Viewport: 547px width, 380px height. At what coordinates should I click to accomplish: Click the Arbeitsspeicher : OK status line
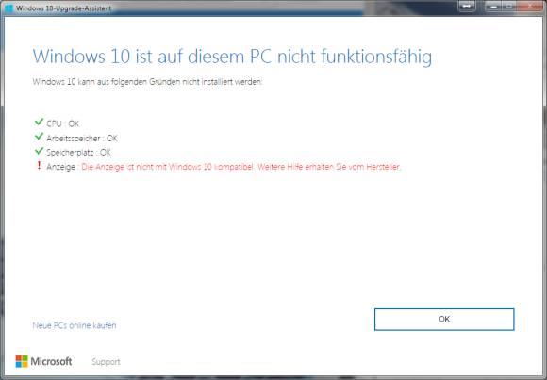(x=82, y=139)
